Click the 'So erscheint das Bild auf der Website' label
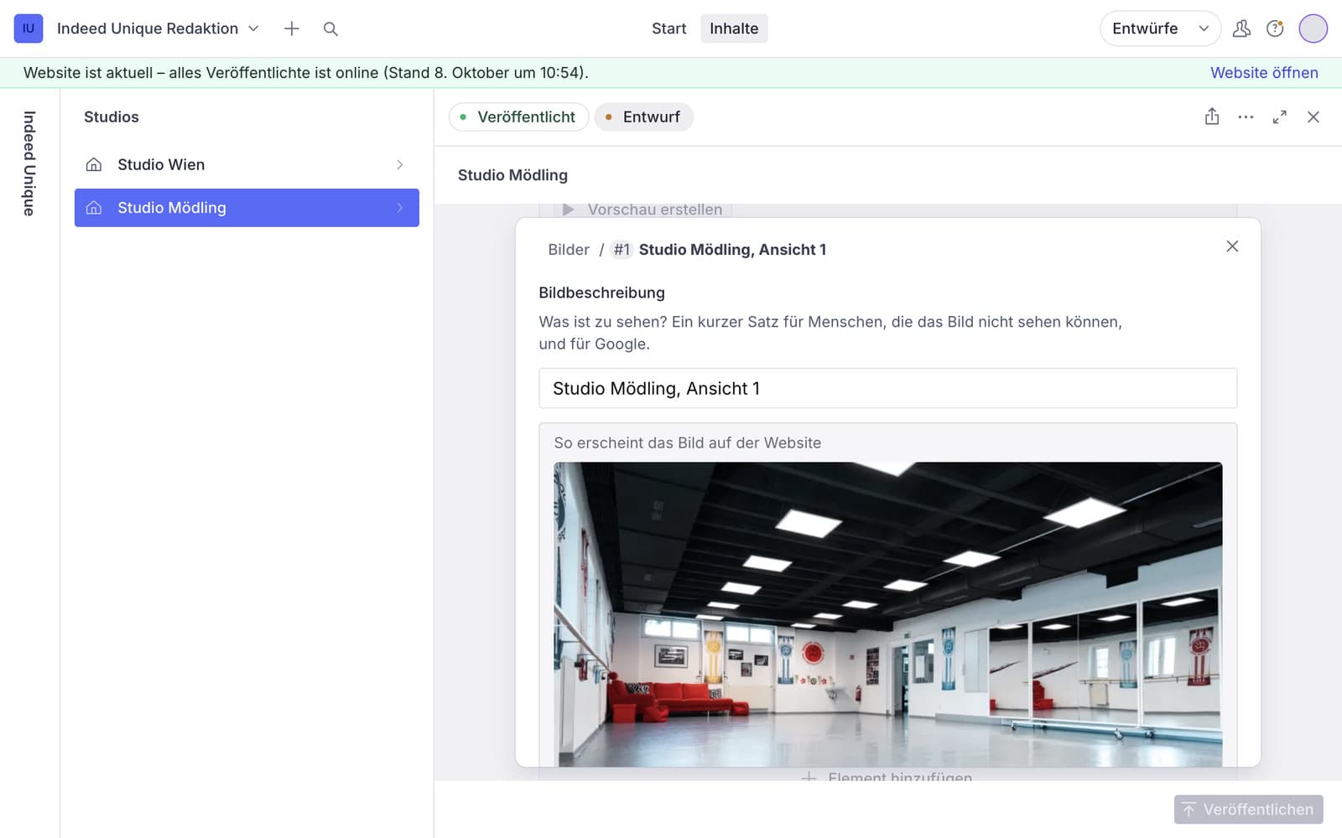1342x838 pixels. click(687, 443)
